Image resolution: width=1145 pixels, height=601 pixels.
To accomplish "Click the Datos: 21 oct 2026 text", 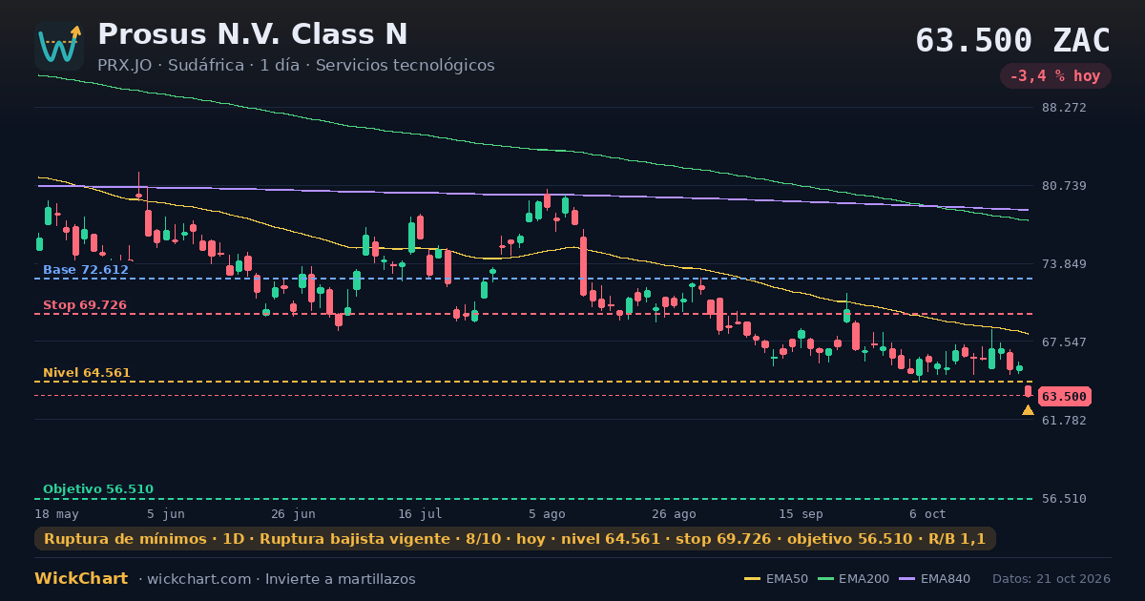I will pyautogui.click(x=1051, y=579).
